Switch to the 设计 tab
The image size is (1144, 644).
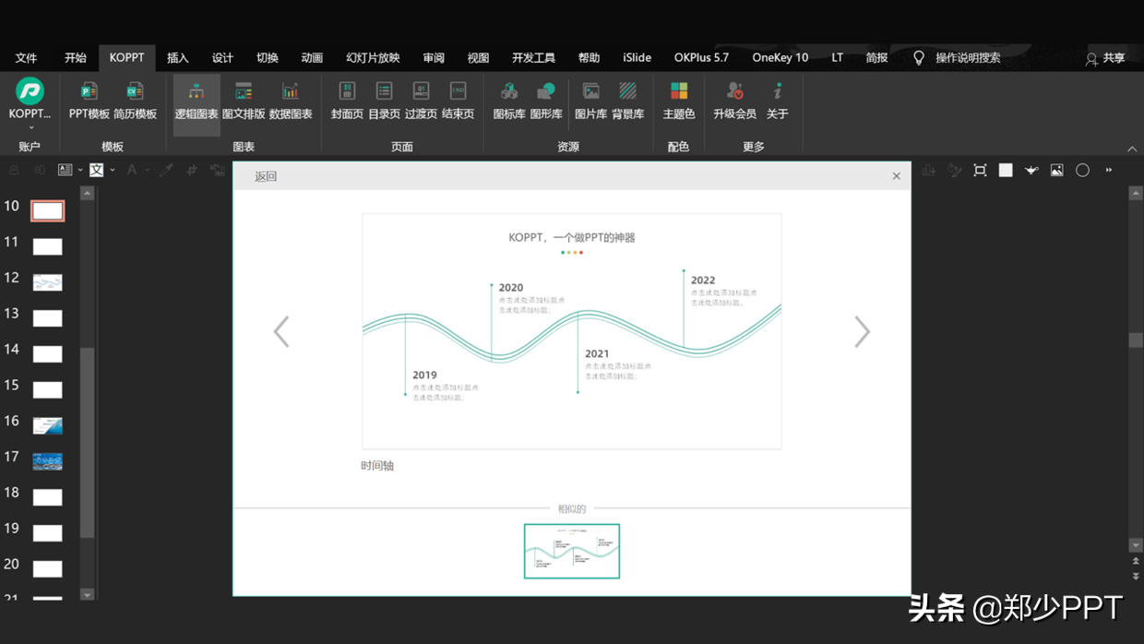click(x=222, y=57)
